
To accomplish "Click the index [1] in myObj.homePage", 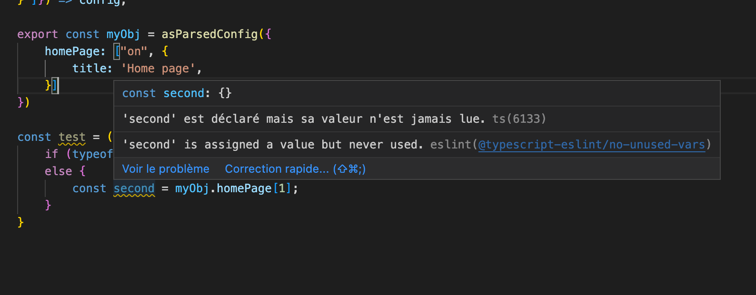I will point(282,188).
